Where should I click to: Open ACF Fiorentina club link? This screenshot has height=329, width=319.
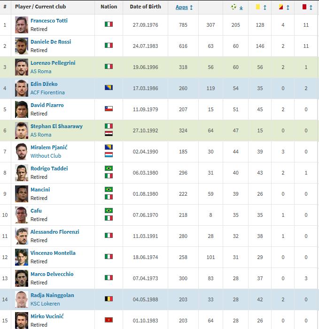(x=47, y=92)
